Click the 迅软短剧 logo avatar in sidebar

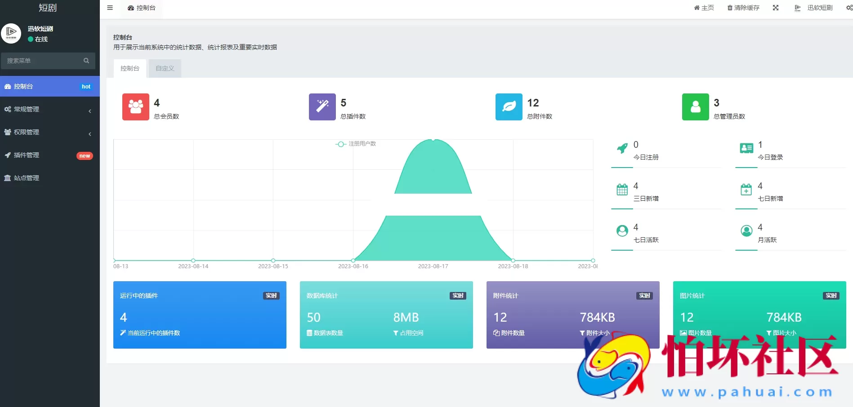pos(12,33)
